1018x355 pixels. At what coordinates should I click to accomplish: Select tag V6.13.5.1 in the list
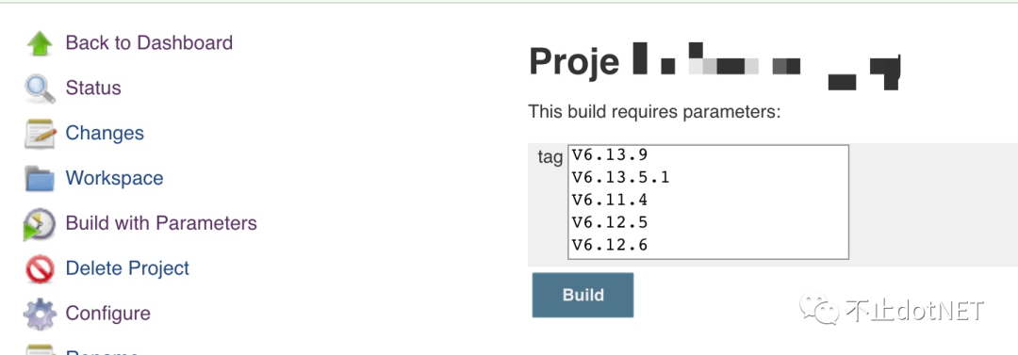tap(708, 177)
